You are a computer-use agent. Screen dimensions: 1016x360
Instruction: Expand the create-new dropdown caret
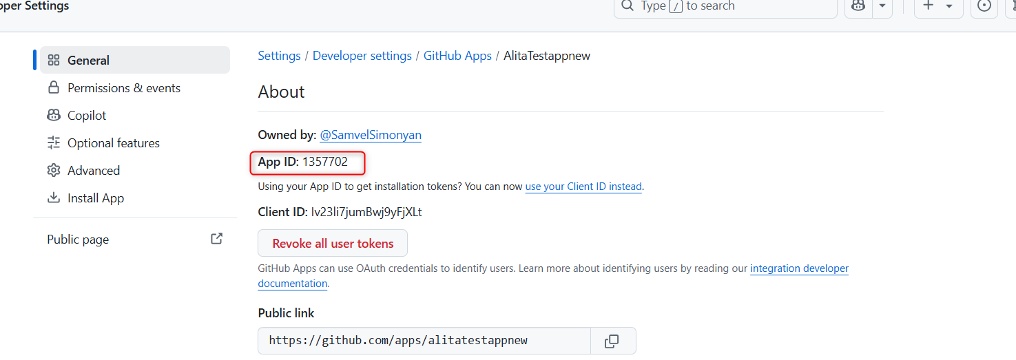pos(949,6)
